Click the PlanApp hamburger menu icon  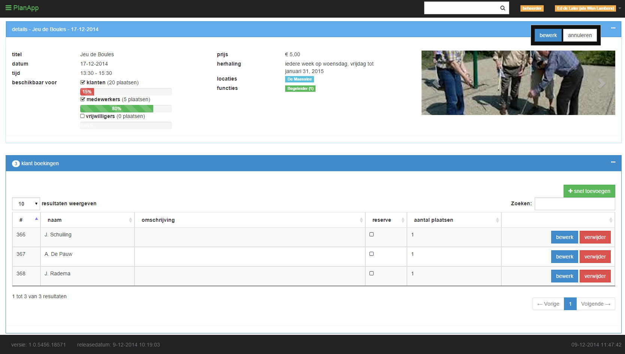[8, 8]
